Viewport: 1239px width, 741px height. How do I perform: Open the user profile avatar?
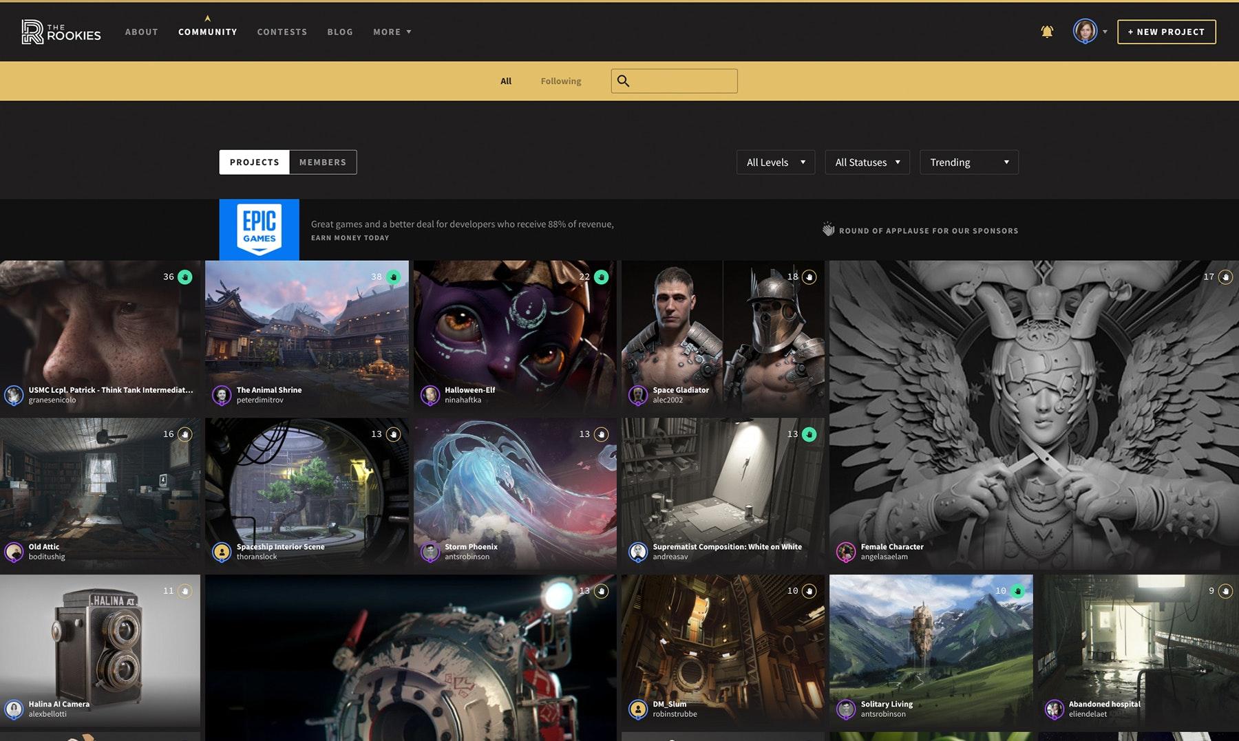(x=1085, y=32)
